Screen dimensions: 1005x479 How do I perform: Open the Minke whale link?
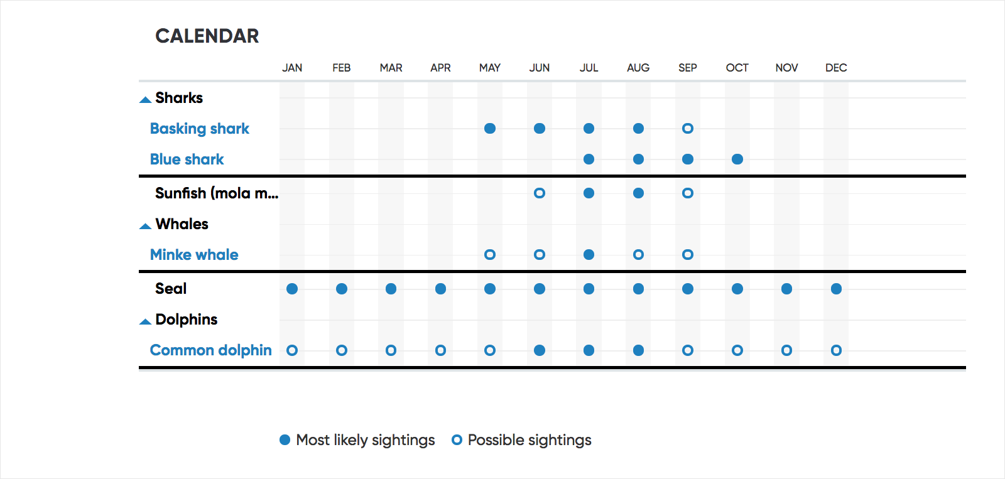194,255
